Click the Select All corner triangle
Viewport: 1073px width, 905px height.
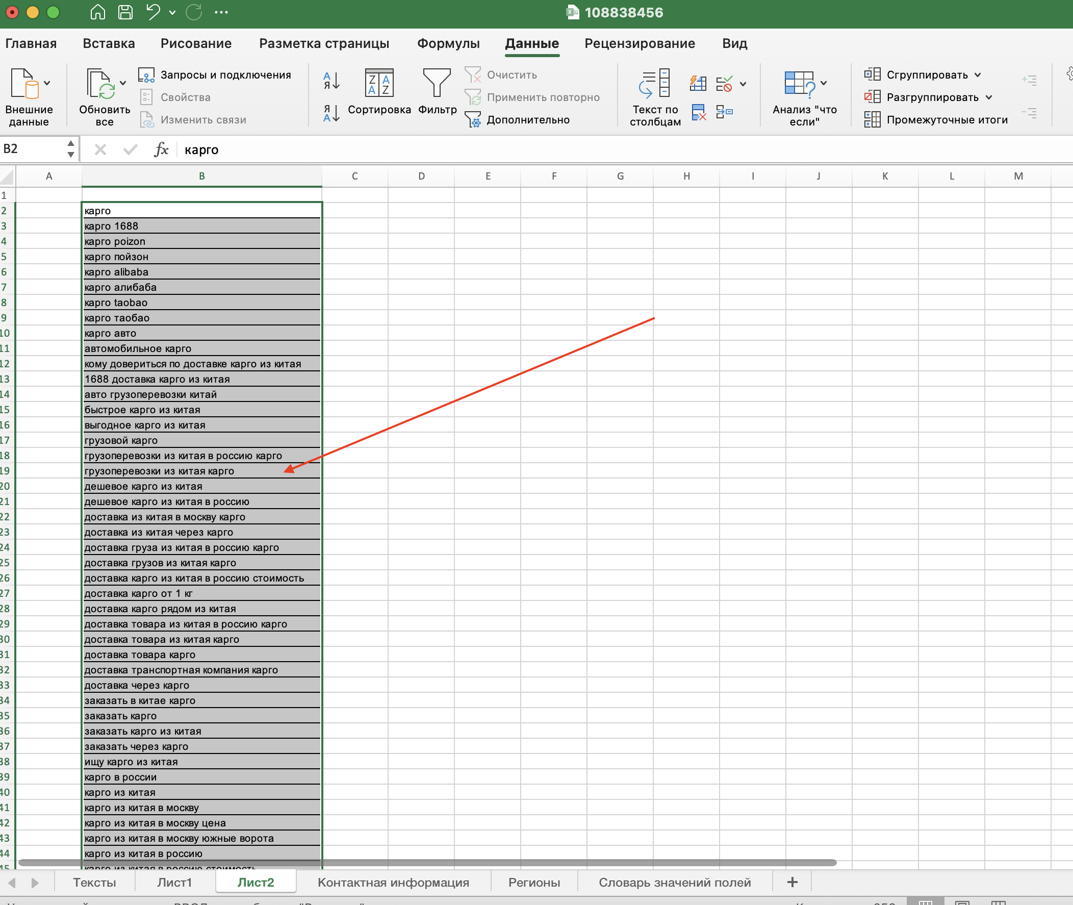(8, 177)
